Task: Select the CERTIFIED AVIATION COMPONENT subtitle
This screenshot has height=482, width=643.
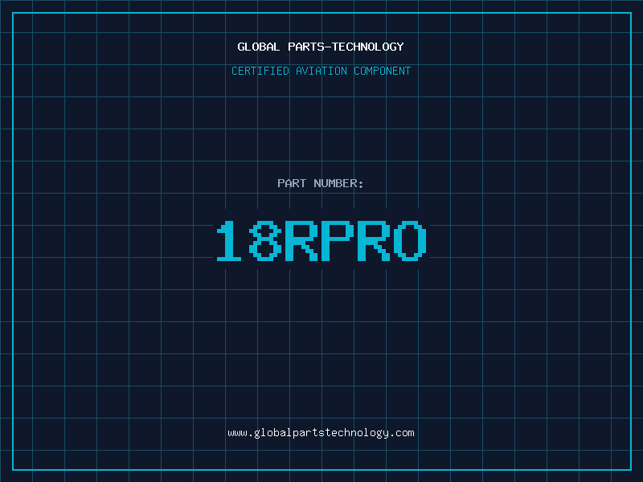Action: (x=321, y=71)
